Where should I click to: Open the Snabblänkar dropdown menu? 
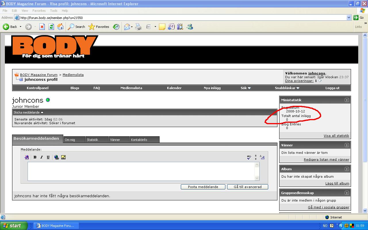click(x=287, y=88)
